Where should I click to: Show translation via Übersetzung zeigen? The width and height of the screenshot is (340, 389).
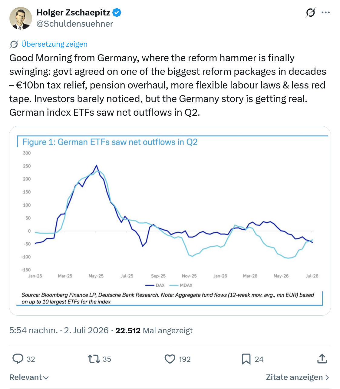(x=54, y=44)
